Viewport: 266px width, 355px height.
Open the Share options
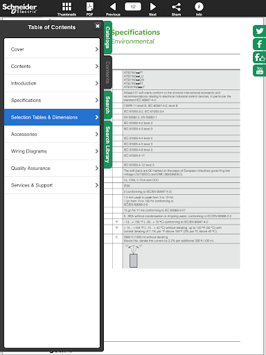coord(176,9)
